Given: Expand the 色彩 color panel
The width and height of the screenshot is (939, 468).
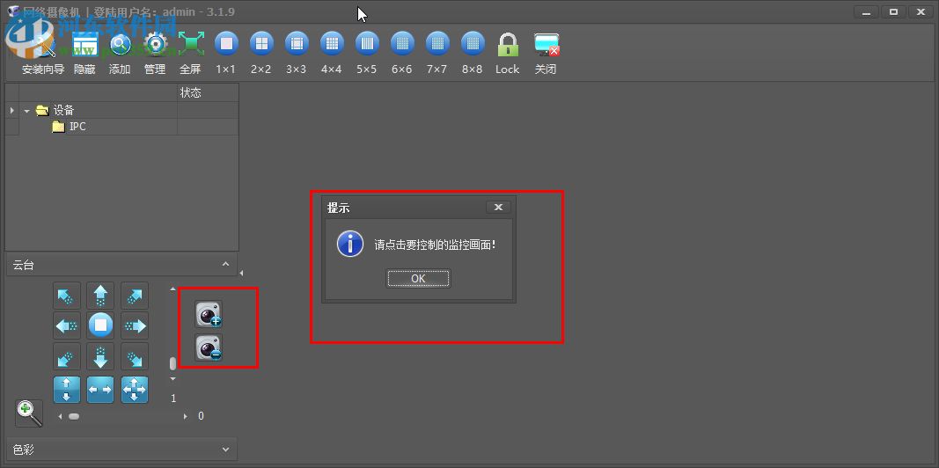Looking at the screenshot, I should pyautogui.click(x=225, y=449).
